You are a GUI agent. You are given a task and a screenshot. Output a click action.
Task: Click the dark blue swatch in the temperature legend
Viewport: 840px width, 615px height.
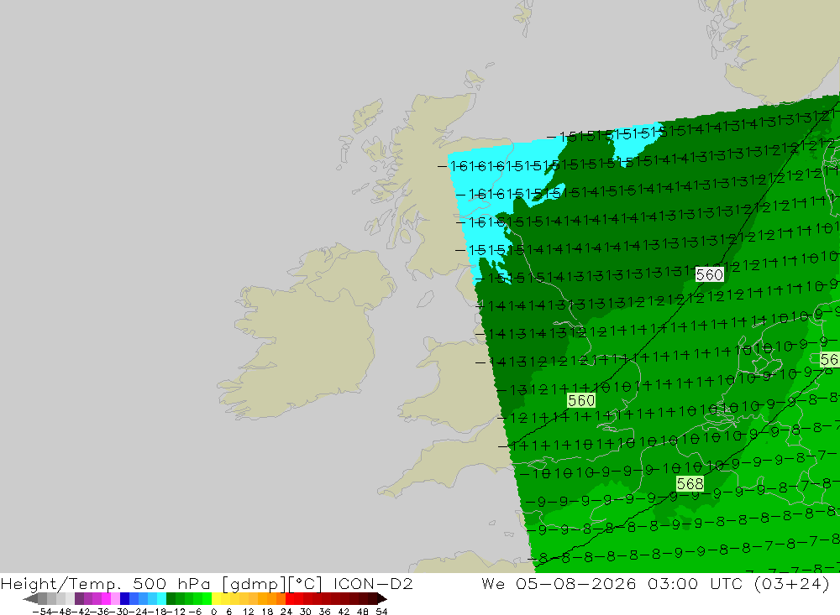(x=124, y=598)
